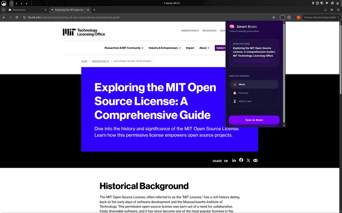Screen dimensions: 342x213
Task: Open the Wi-Fi network tray icon
Action: 327,3
